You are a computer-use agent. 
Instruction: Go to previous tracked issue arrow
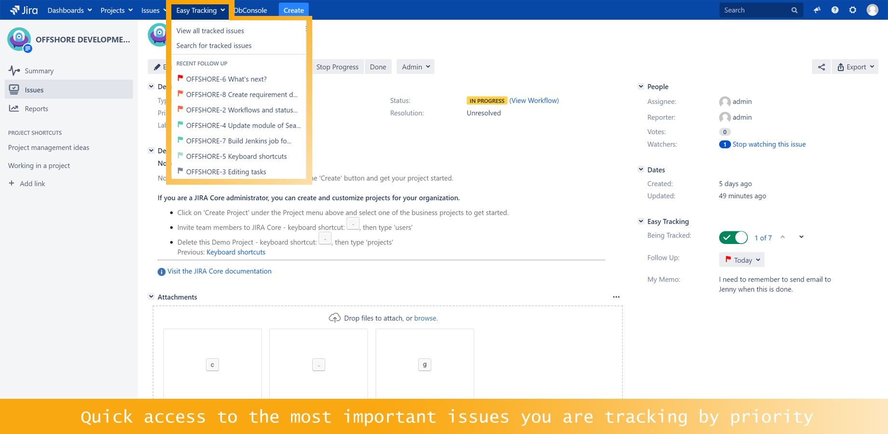783,237
